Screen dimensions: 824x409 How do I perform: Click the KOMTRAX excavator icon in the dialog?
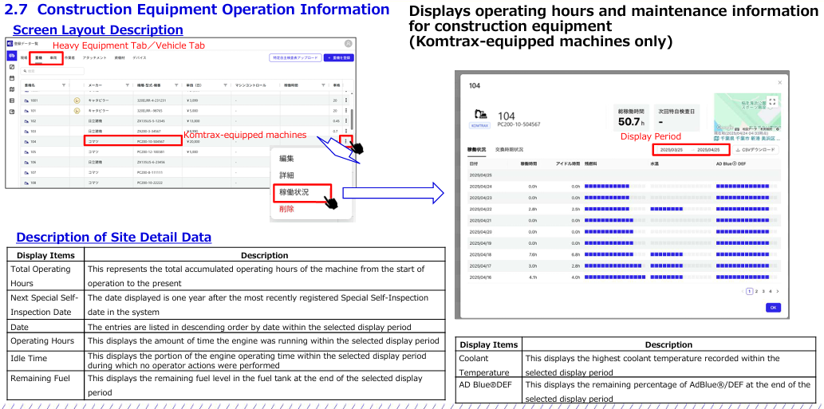[x=480, y=116]
